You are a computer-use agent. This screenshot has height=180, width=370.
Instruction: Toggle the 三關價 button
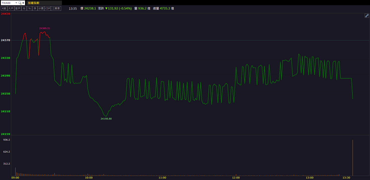point(56,8)
